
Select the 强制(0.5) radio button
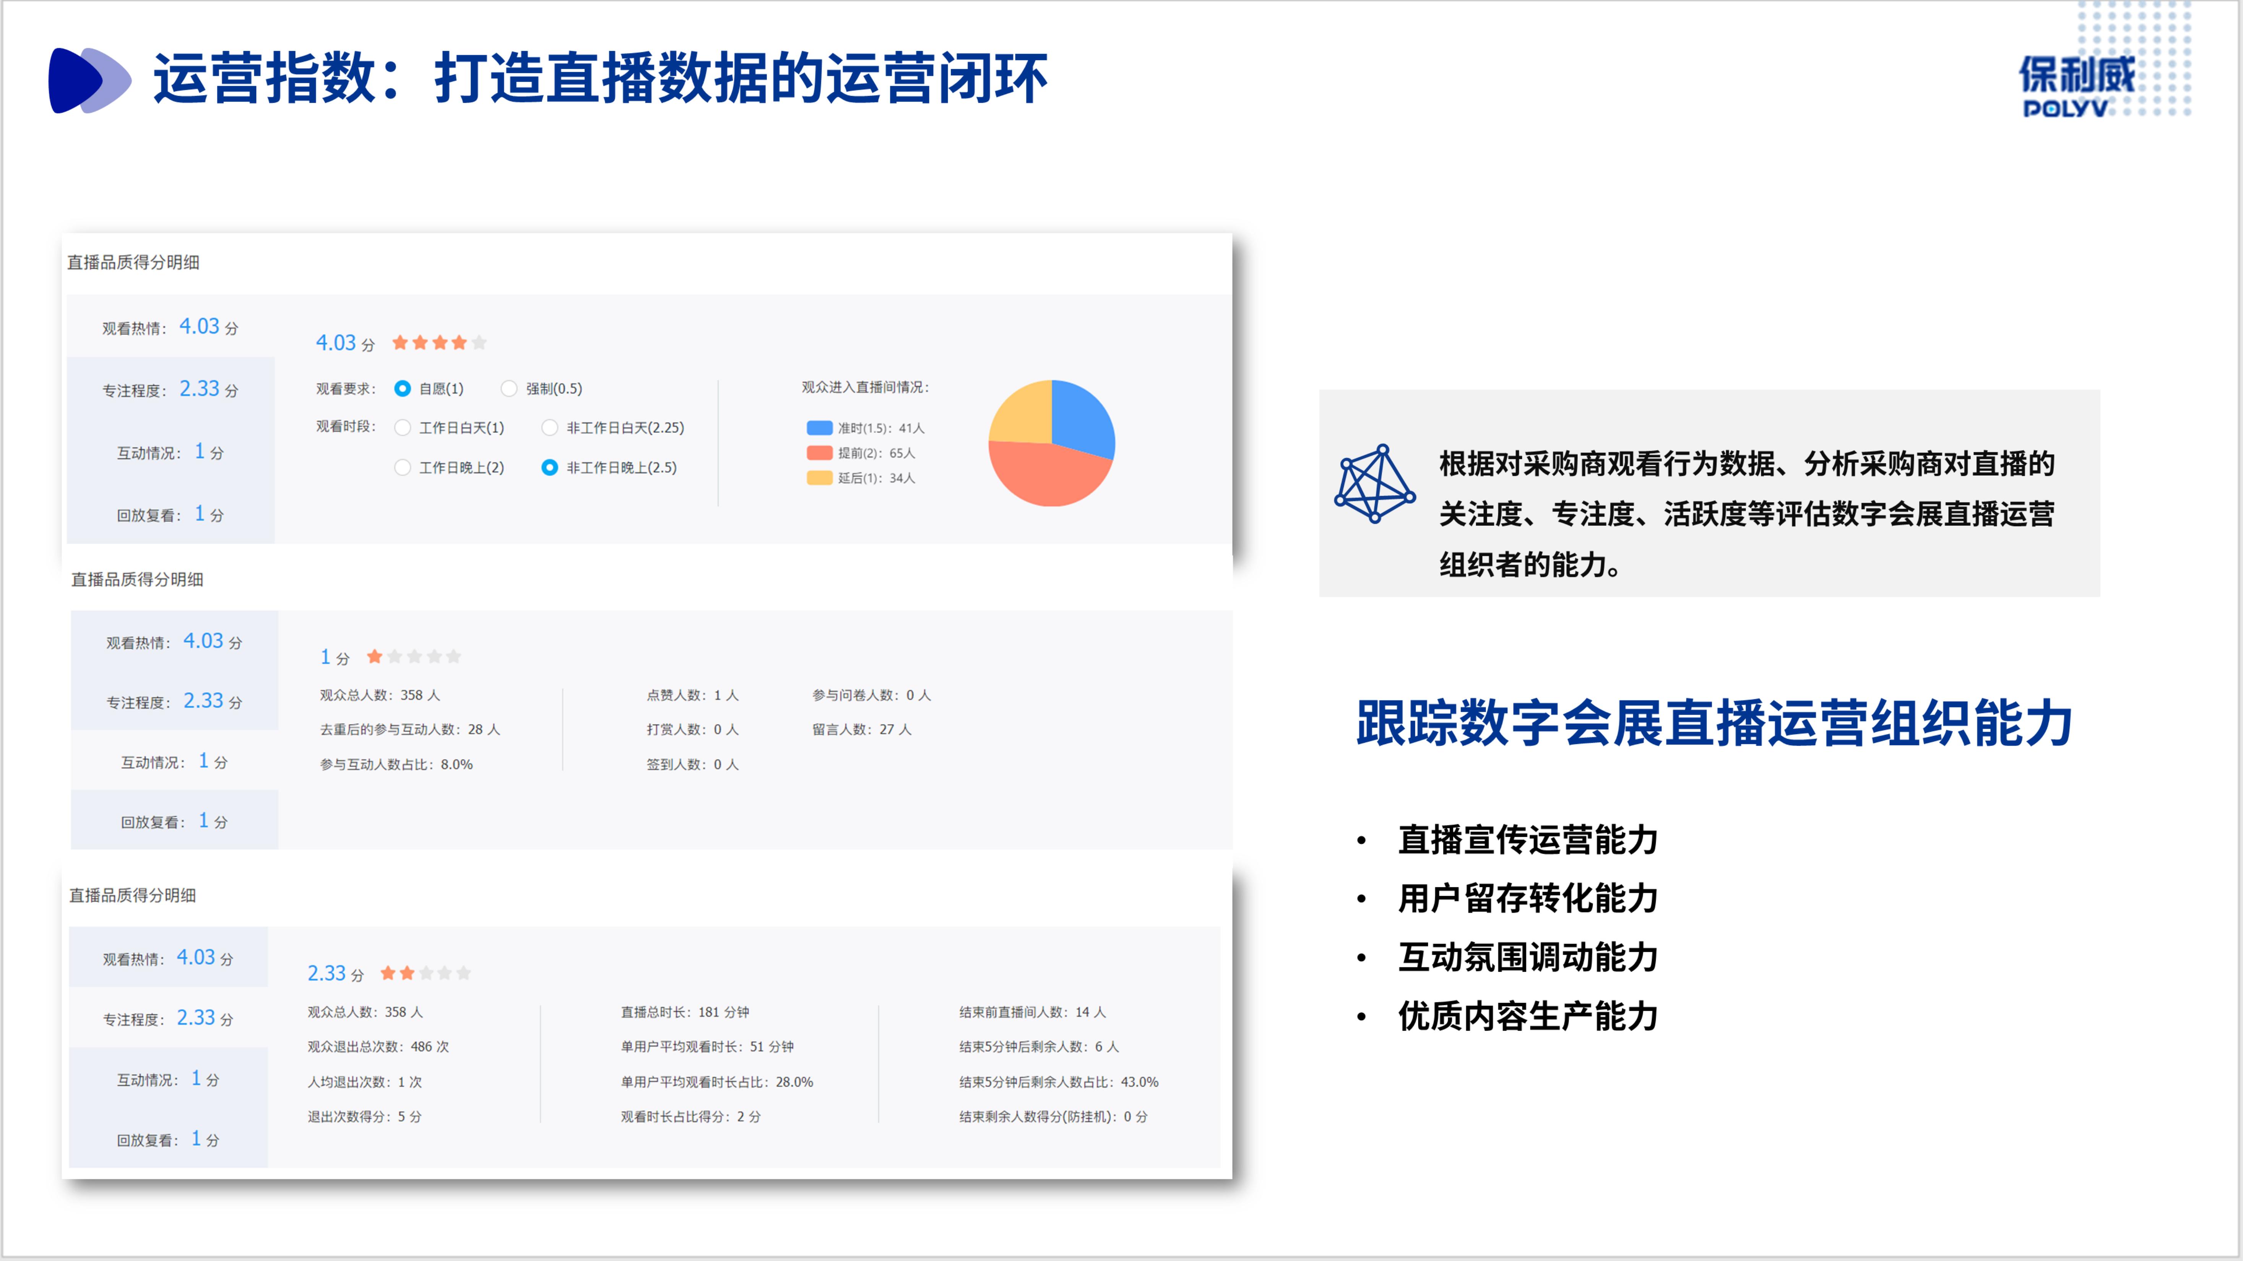coord(509,388)
